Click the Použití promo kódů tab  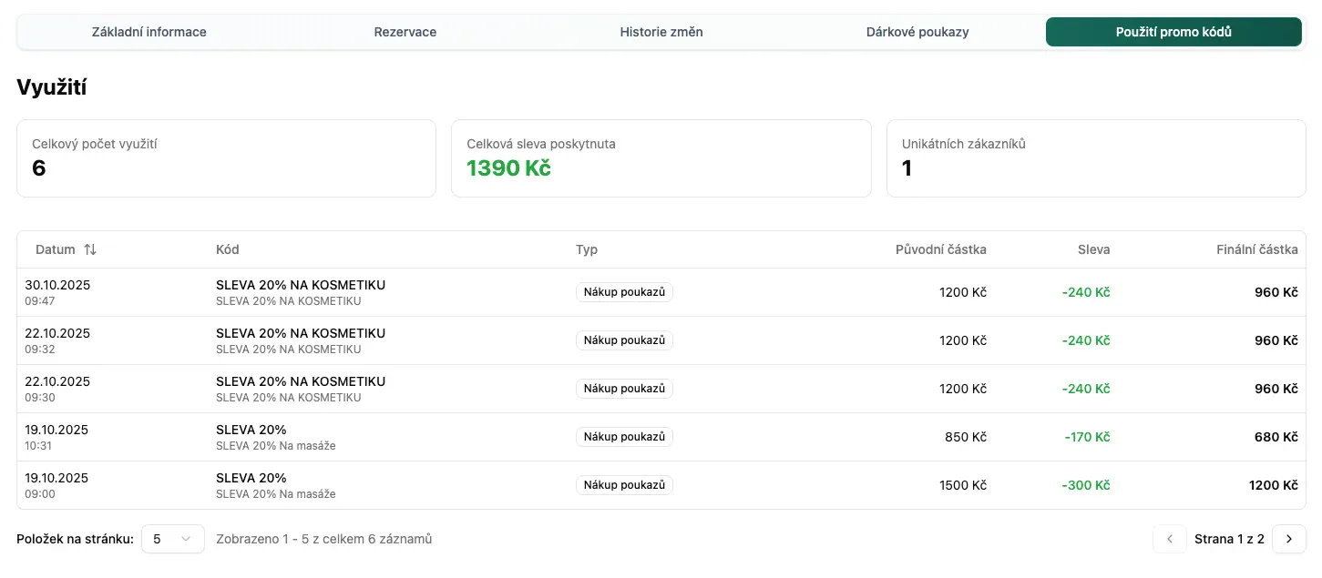(1173, 32)
